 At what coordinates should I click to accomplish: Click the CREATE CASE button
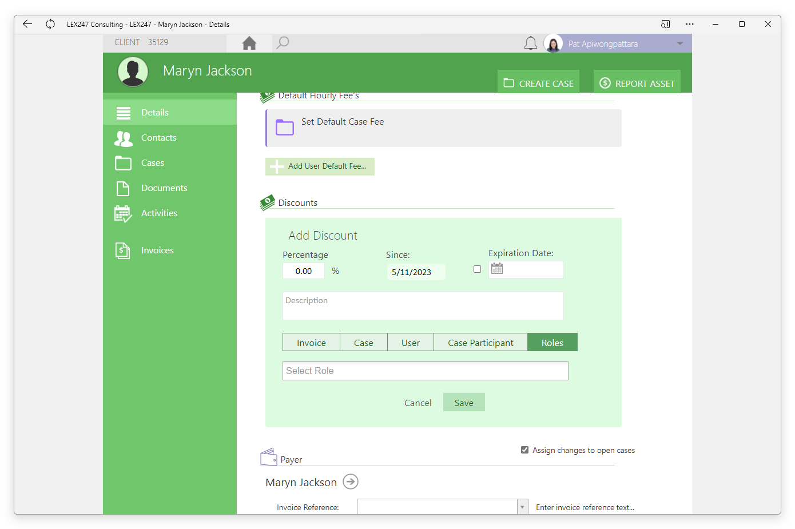(x=538, y=83)
